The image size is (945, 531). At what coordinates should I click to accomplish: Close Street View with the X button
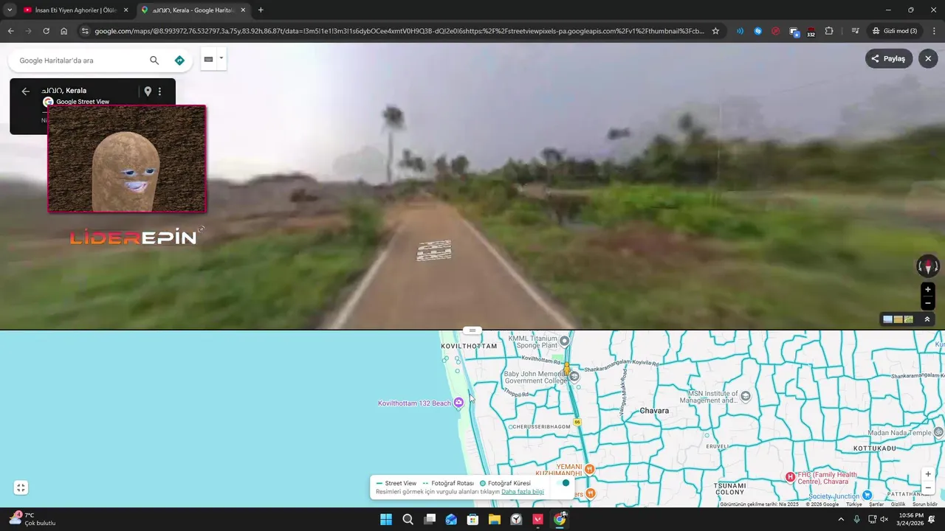928,58
